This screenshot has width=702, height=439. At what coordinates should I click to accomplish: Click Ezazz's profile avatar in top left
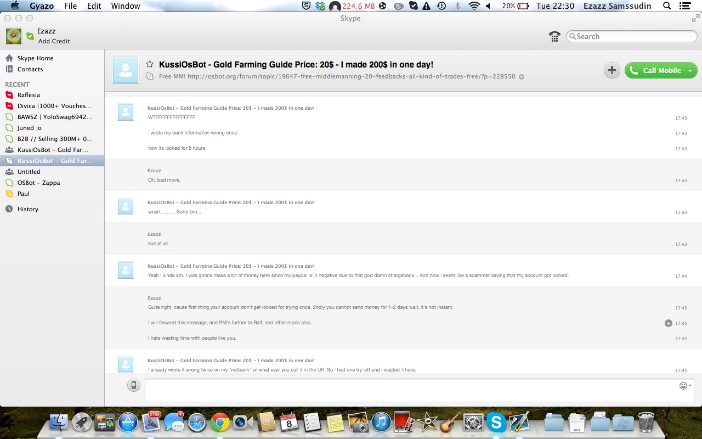pyautogui.click(x=14, y=36)
